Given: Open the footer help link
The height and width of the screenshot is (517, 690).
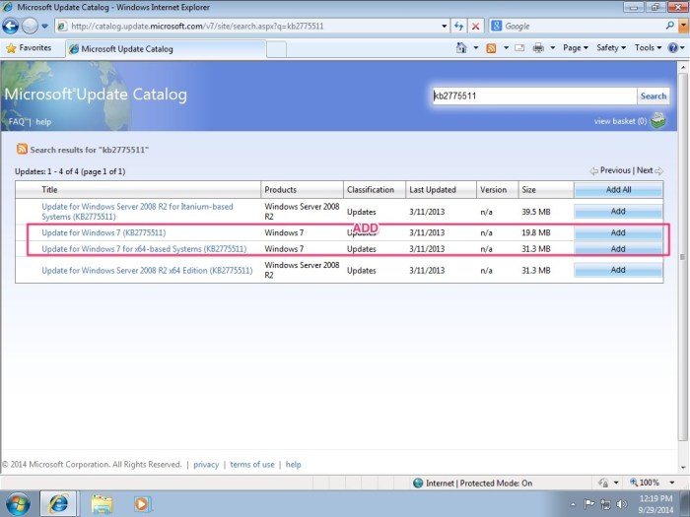Looking at the screenshot, I should pyautogui.click(x=293, y=464).
